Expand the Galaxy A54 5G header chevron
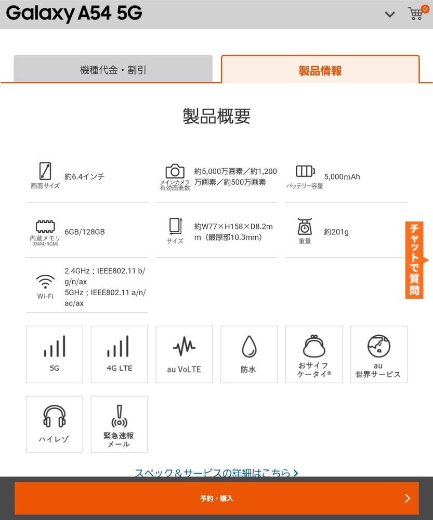Screen dimensions: 433x520 [390, 14]
